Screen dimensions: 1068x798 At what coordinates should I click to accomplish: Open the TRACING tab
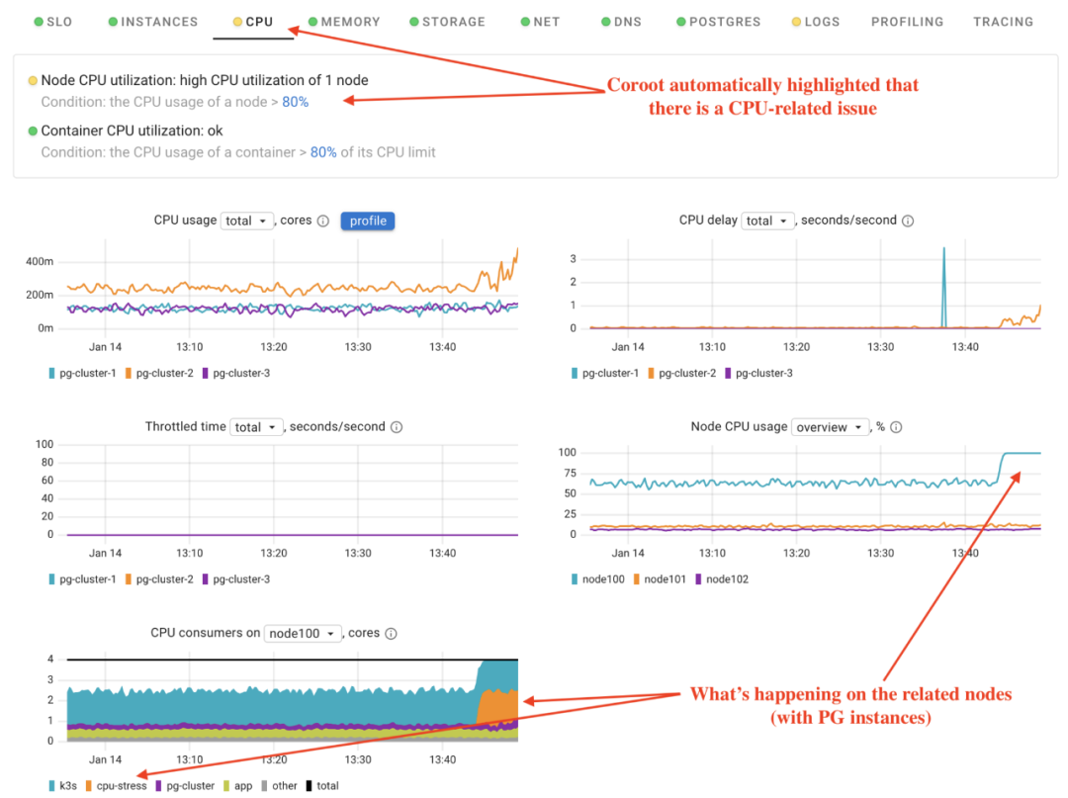tap(1003, 21)
